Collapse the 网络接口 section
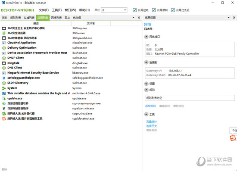 pyautogui.click(x=147, y=37)
